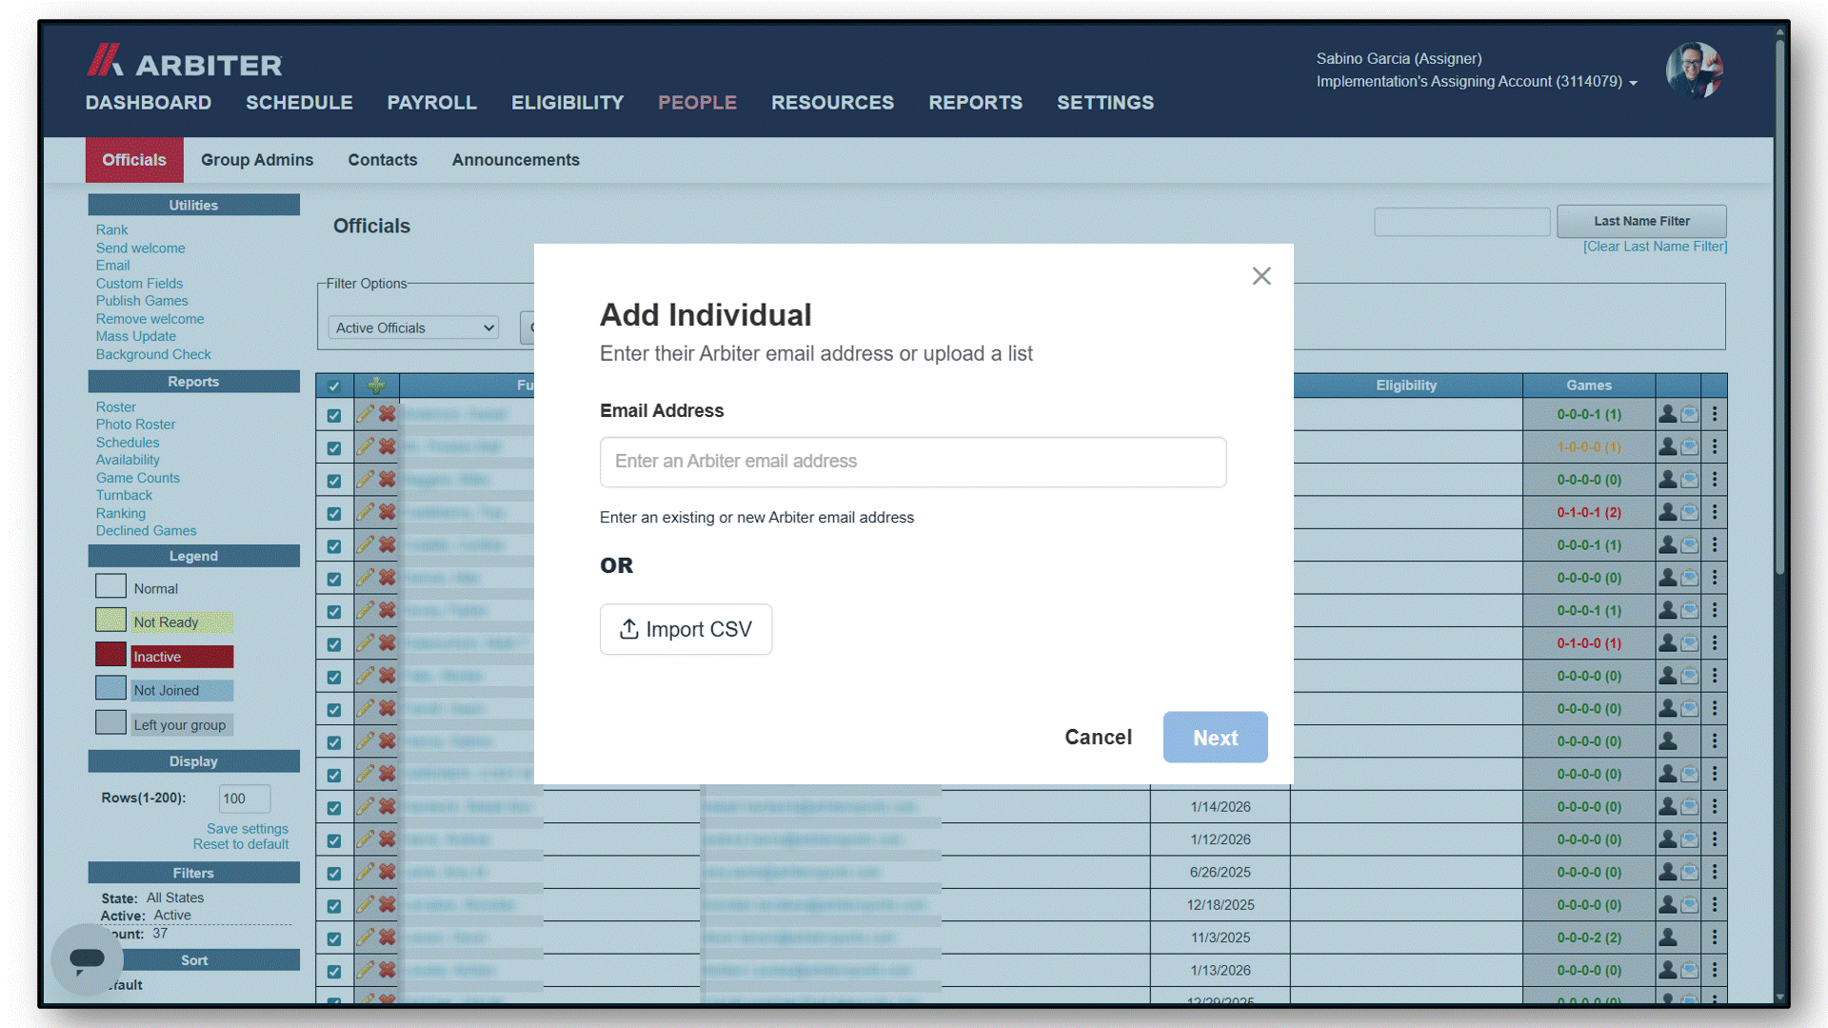Close the Add Individual dialog
This screenshot has height=1028, width=1828.
click(1262, 276)
